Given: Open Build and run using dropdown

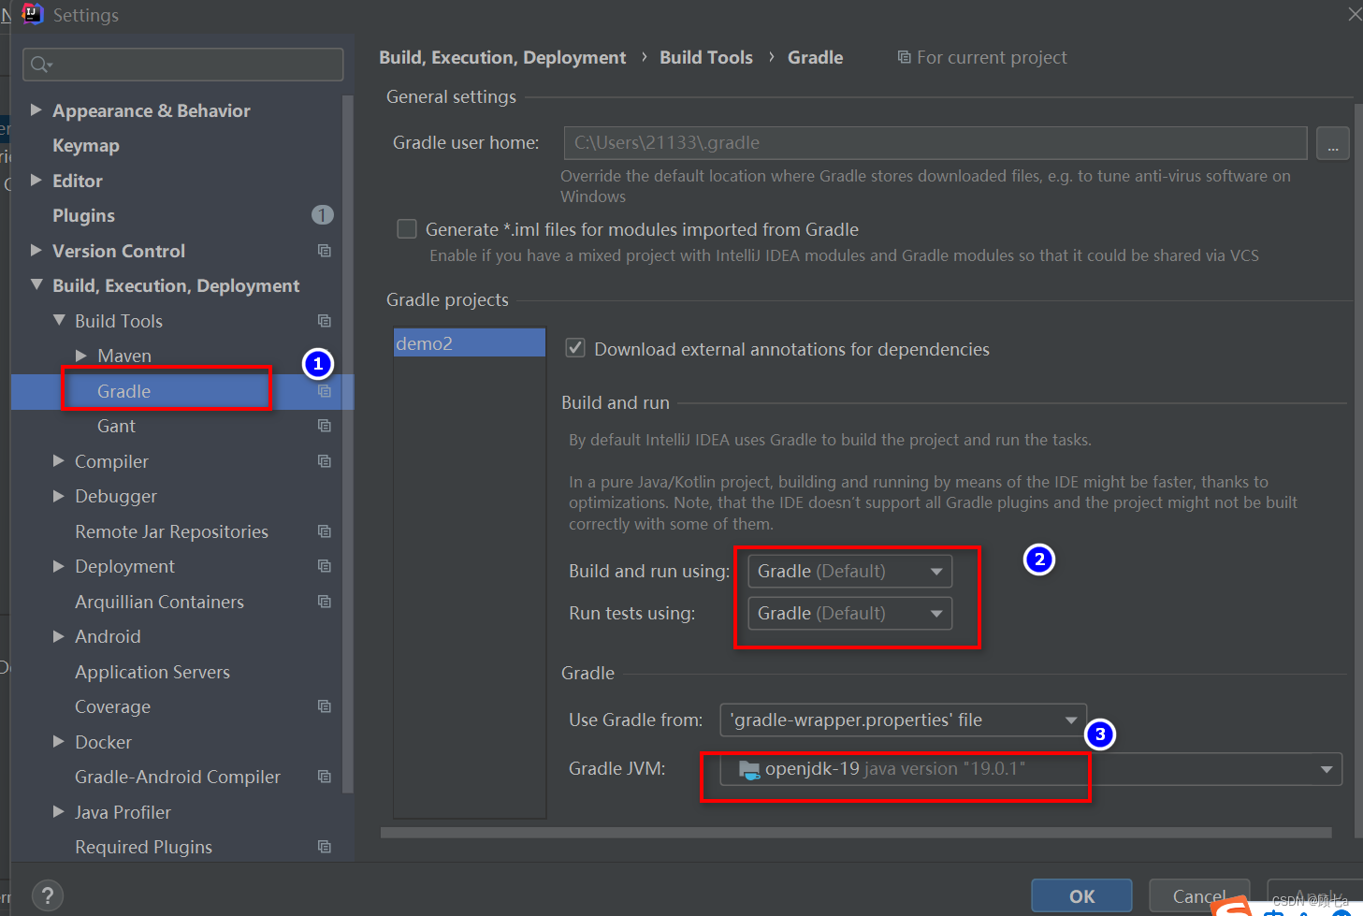Looking at the screenshot, I should pos(850,571).
